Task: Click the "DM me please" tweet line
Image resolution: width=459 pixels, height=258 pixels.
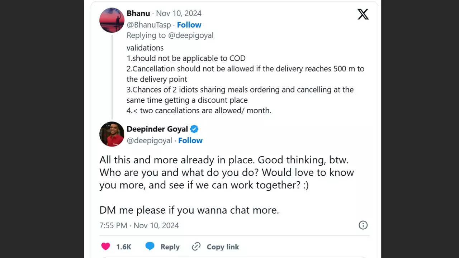Action: (x=189, y=210)
